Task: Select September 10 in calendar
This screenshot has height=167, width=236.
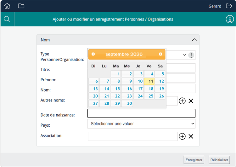Action: point(138,81)
